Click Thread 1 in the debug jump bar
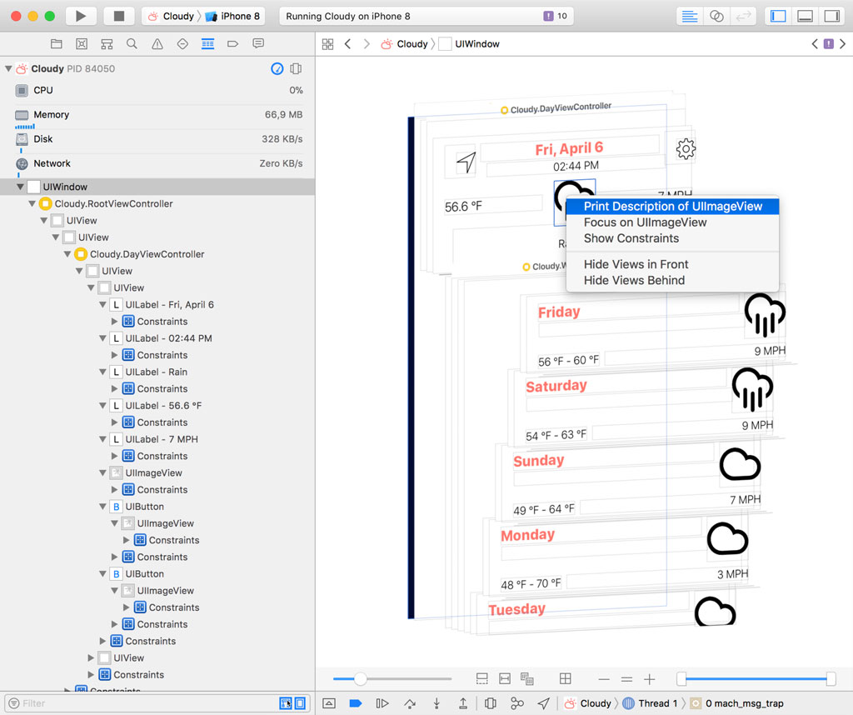853x715 pixels. pyautogui.click(x=656, y=702)
